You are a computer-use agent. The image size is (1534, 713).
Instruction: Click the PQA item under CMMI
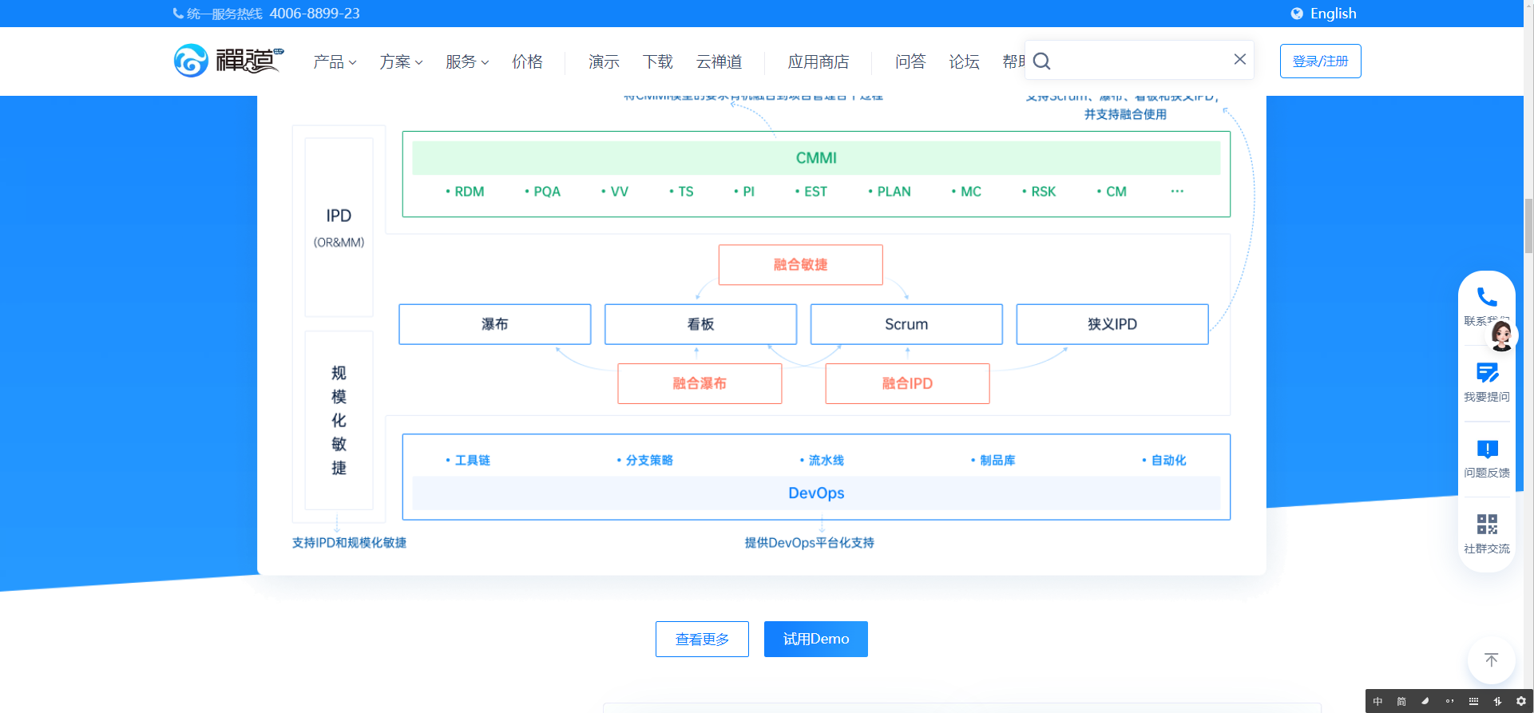click(543, 192)
